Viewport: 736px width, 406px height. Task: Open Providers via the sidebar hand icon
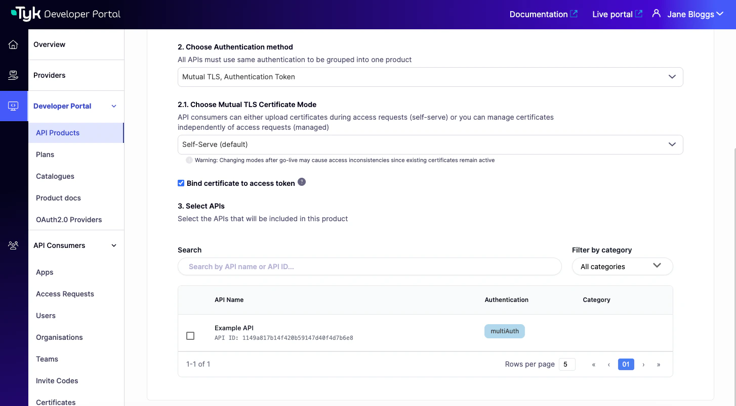tap(14, 75)
